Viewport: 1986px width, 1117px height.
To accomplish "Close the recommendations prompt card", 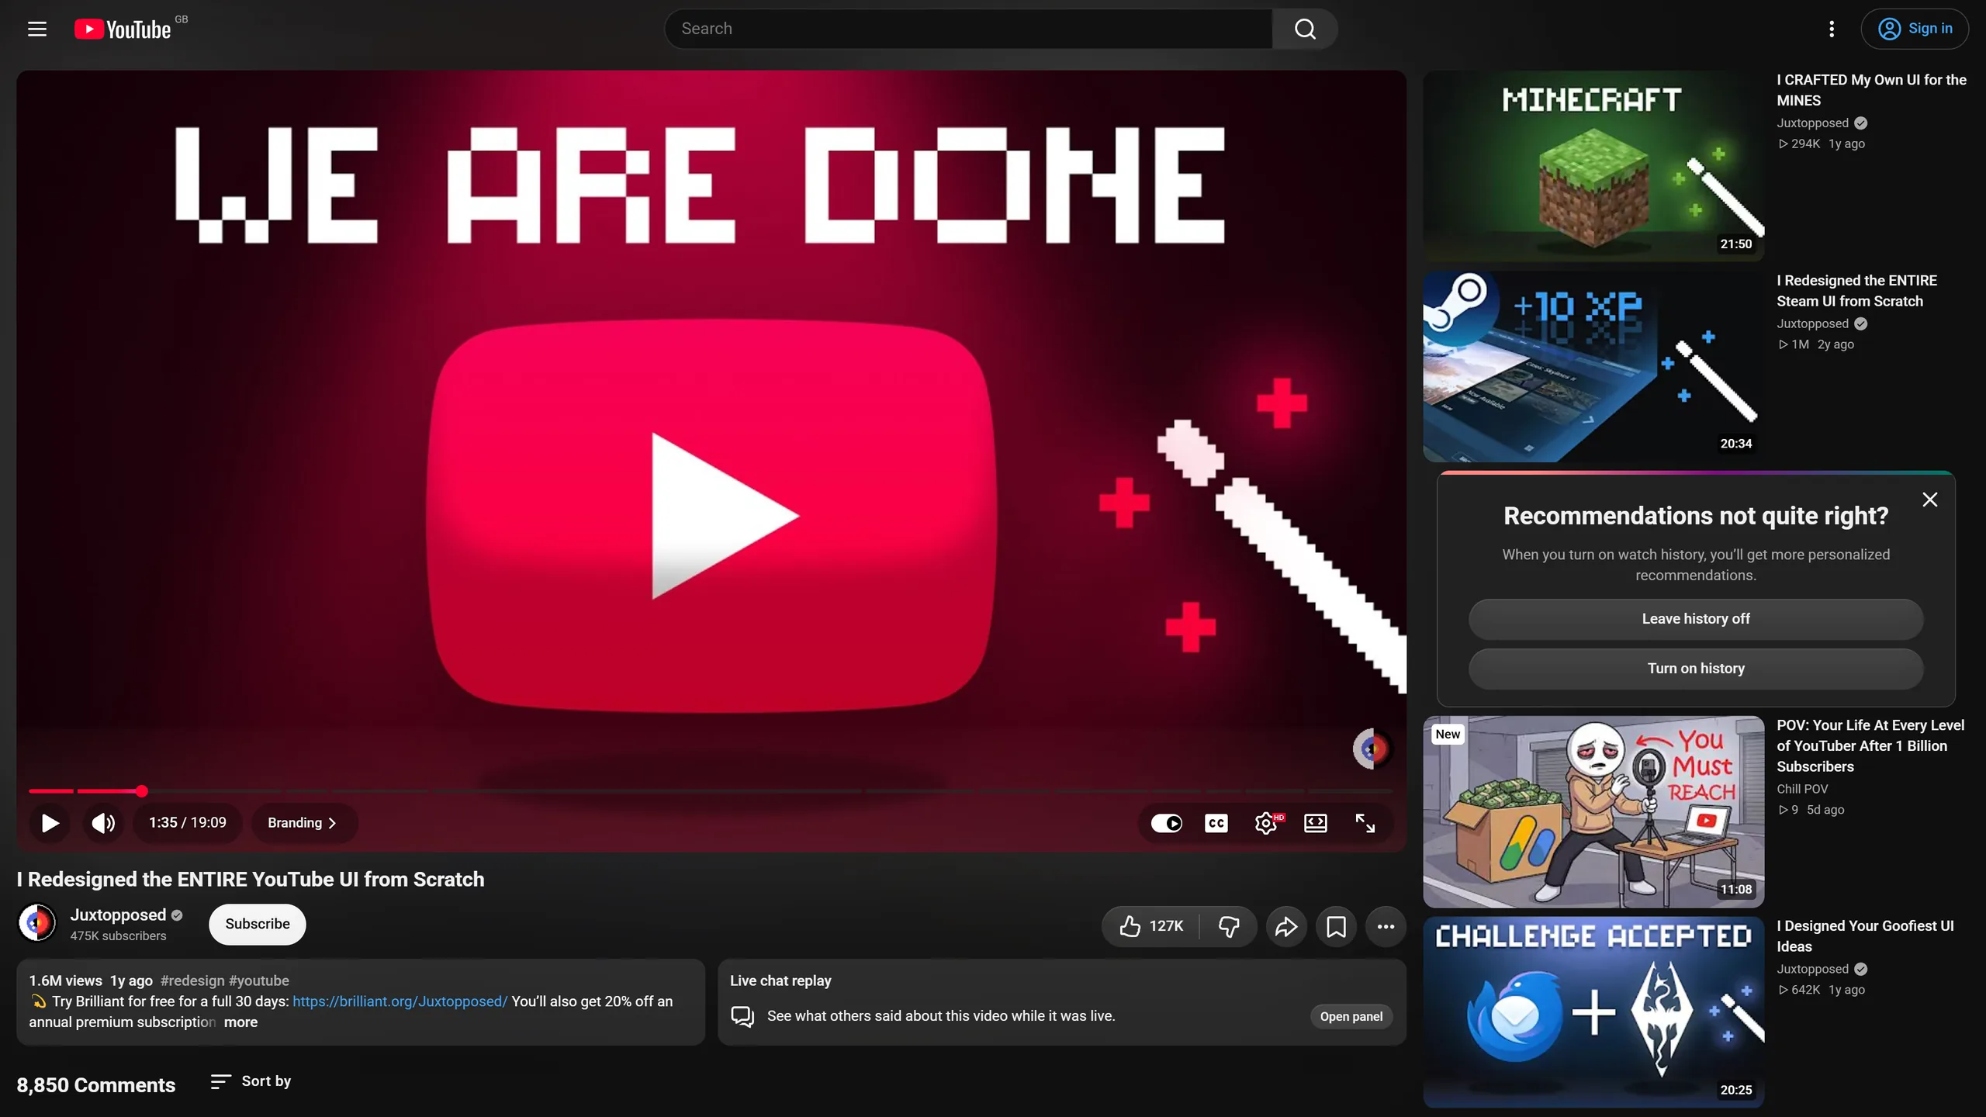I will tap(1929, 500).
